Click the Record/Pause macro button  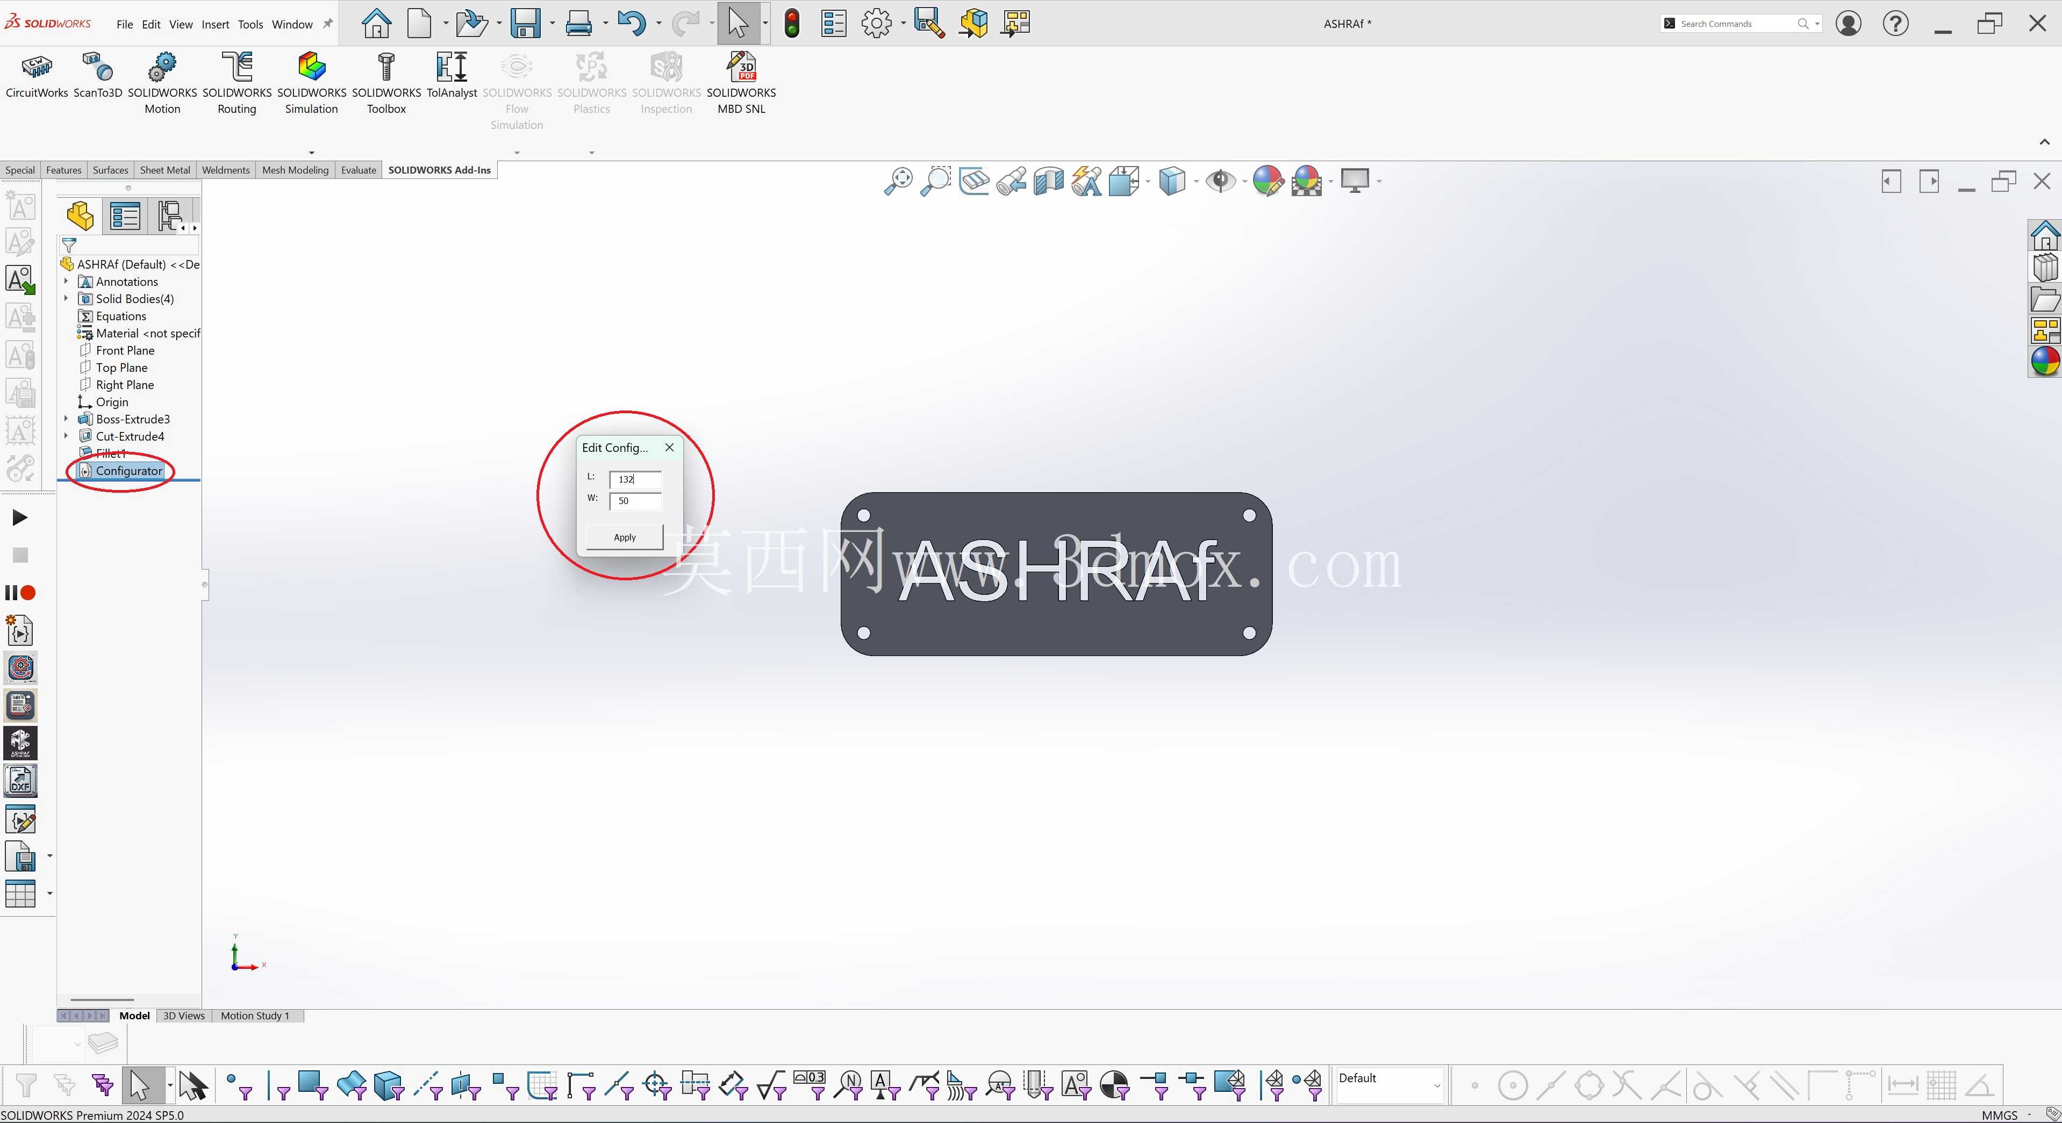click(20, 593)
